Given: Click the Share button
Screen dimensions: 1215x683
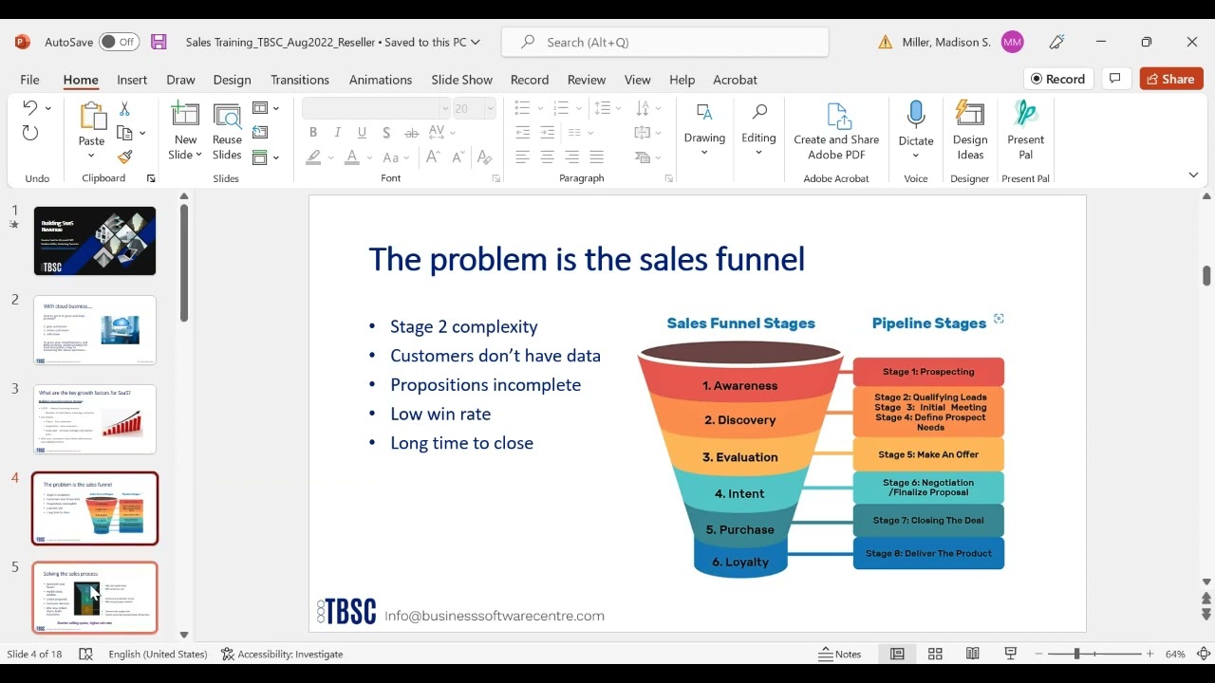Looking at the screenshot, I should [x=1170, y=79].
